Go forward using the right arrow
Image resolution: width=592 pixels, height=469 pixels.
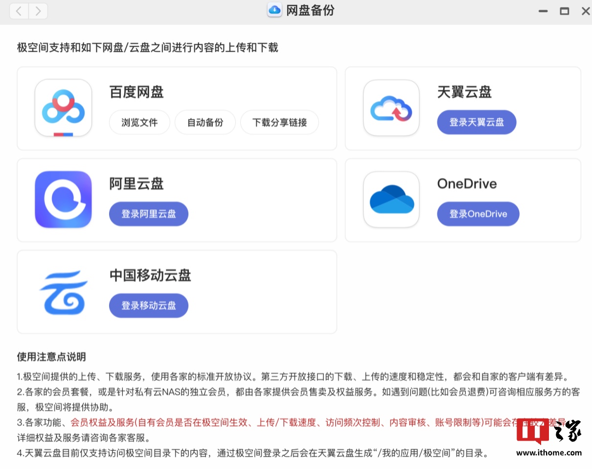pos(38,11)
